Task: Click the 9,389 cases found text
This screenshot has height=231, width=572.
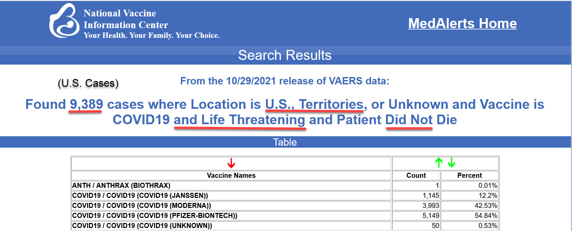Action: point(86,104)
